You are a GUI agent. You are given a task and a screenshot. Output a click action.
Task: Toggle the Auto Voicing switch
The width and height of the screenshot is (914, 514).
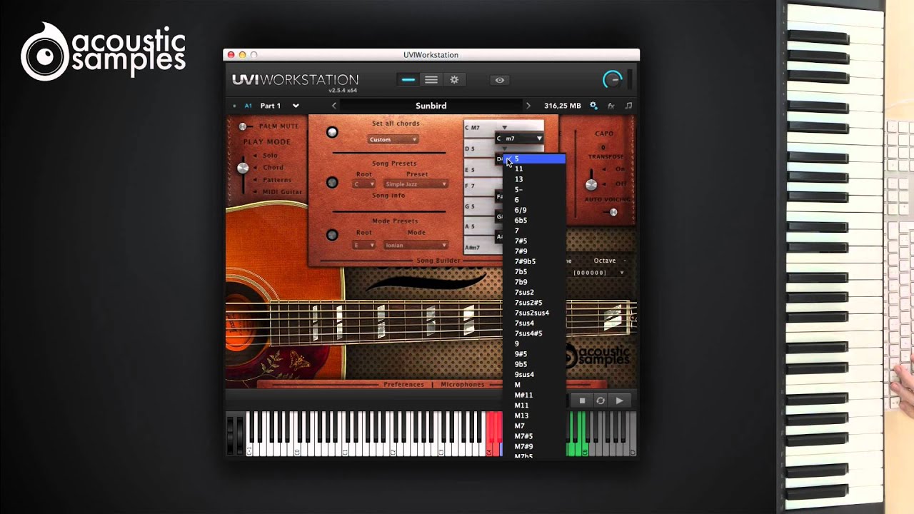611,212
